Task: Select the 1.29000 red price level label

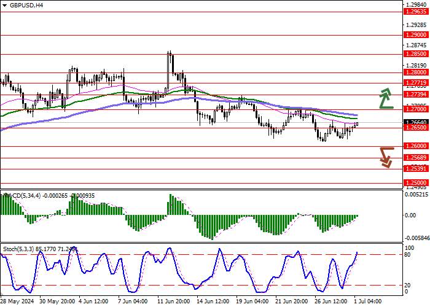Action: (x=416, y=35)
